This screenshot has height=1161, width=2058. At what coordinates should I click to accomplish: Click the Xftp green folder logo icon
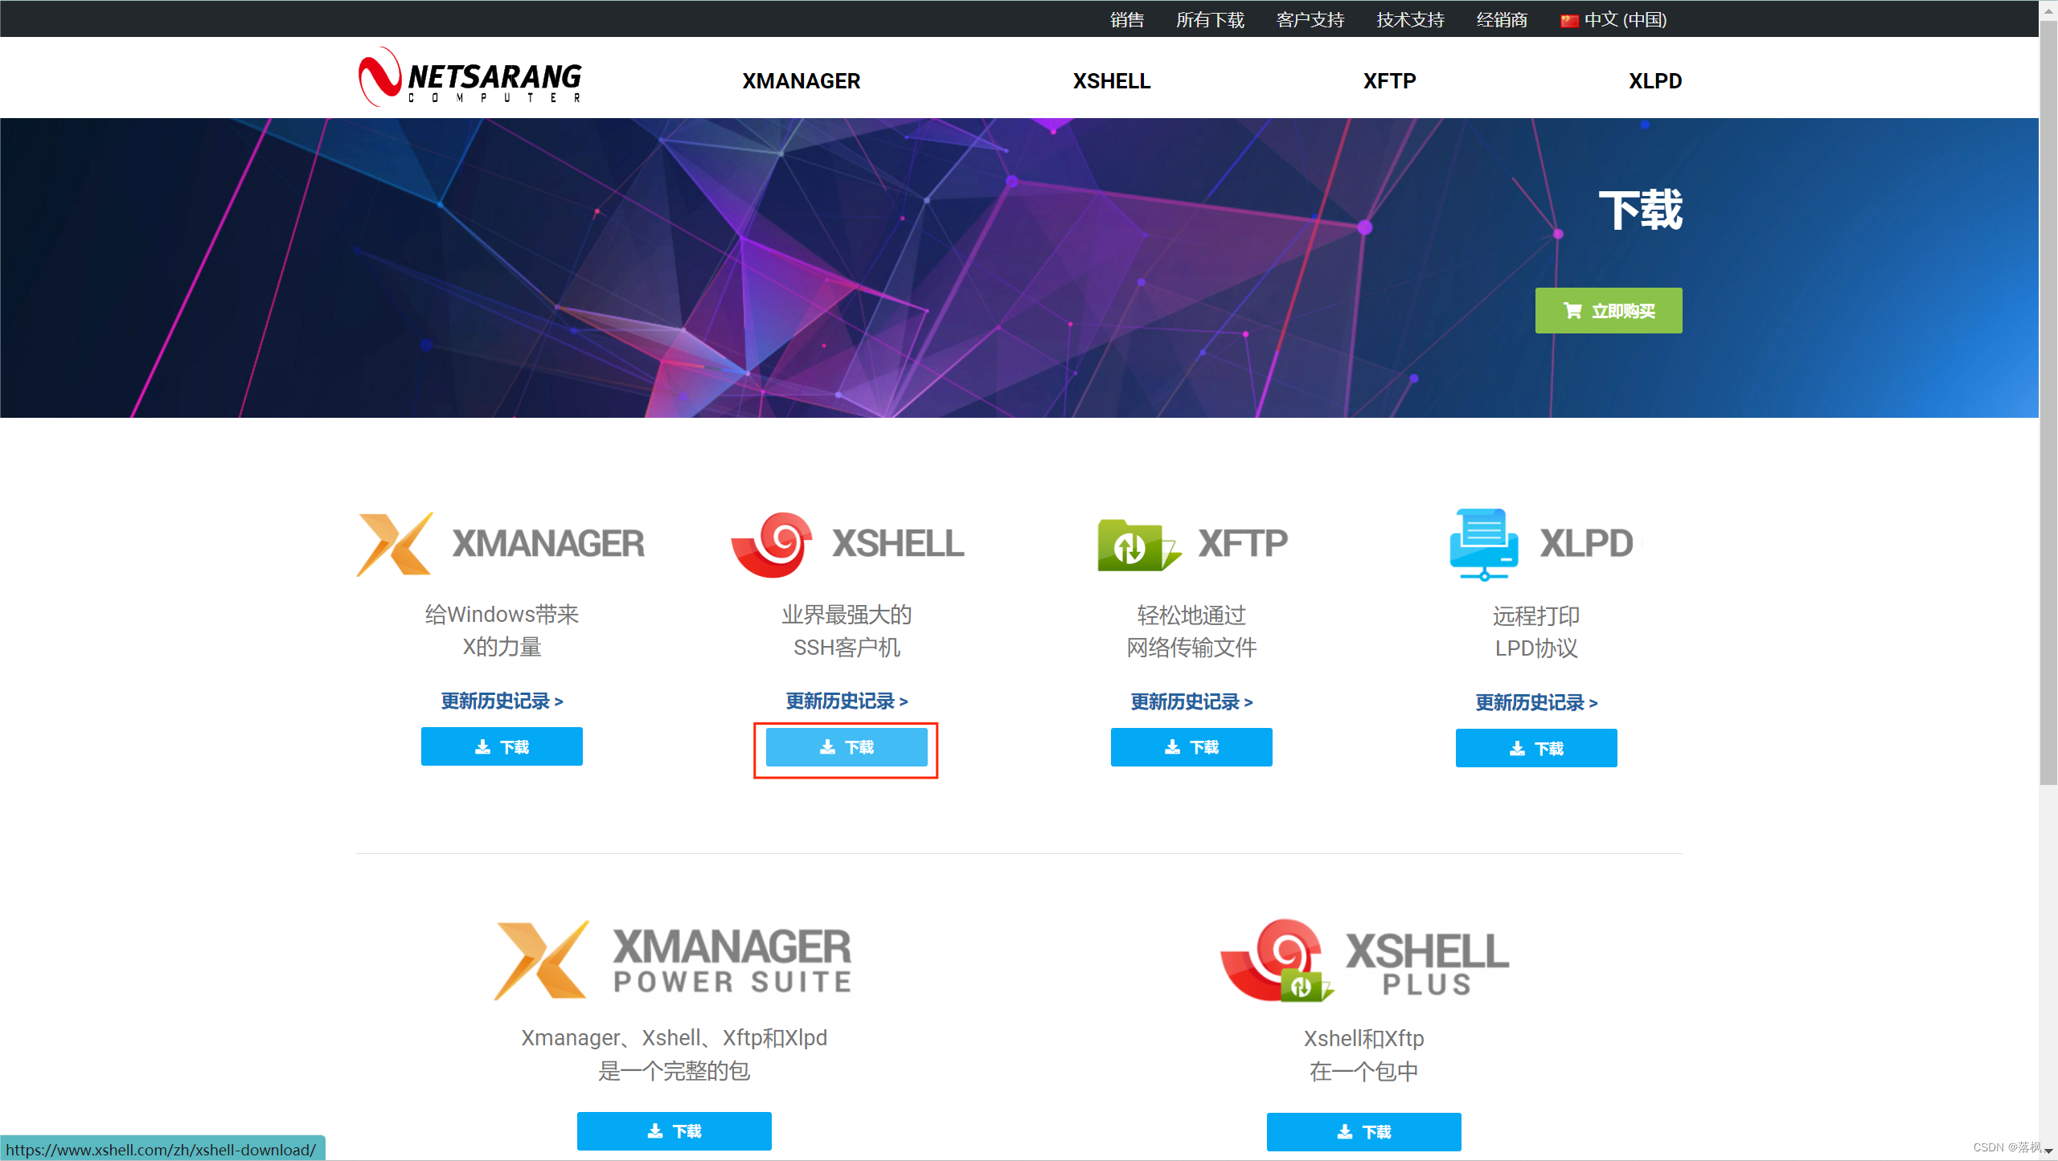point(1139,544)
